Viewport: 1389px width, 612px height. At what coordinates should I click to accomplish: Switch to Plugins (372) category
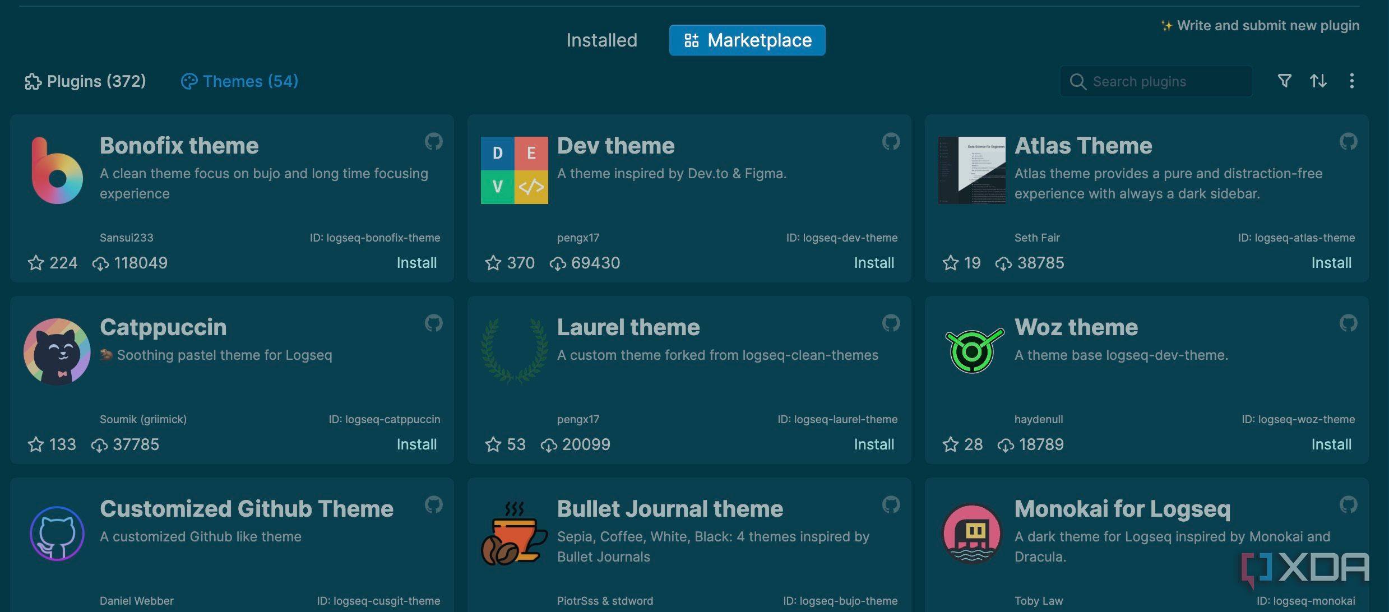pyautogui.click(x=85, y=81)
